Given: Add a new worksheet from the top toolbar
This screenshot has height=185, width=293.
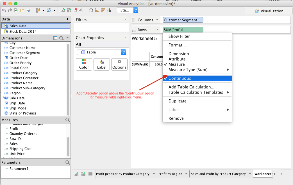Looking at the screenshot, I should point(63,10).
